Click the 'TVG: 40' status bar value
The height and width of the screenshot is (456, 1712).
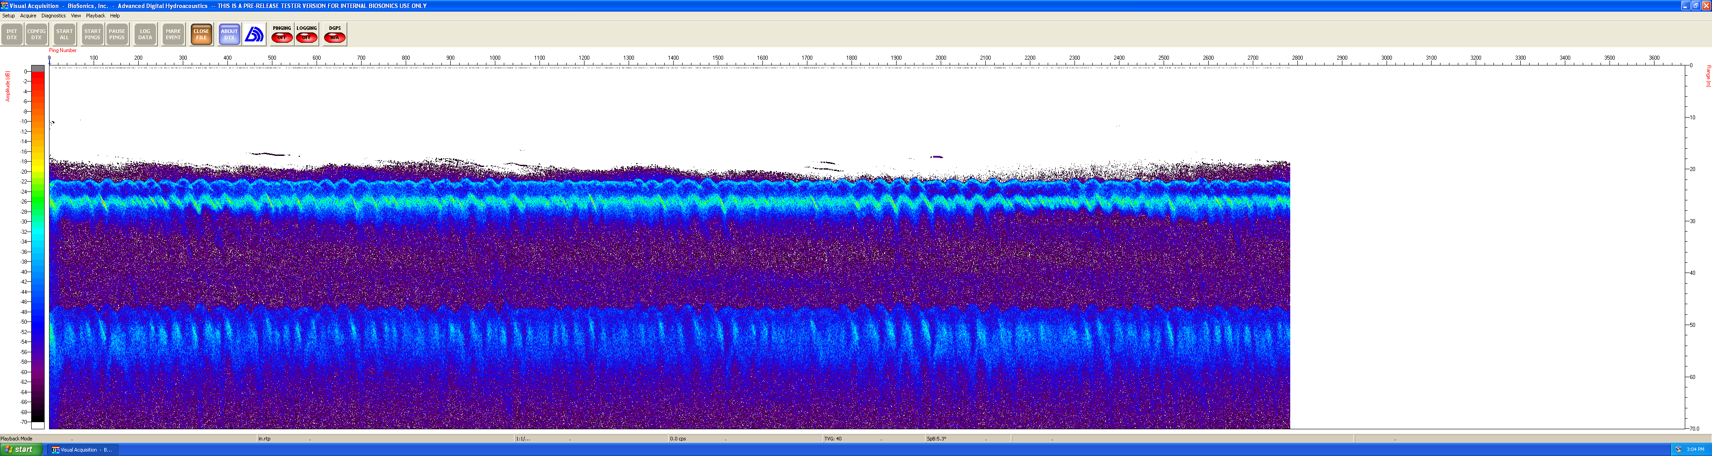pyautogui.click(x=833, y=439)
